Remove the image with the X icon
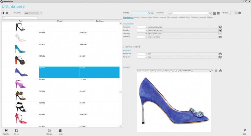 tap(216, 71)
